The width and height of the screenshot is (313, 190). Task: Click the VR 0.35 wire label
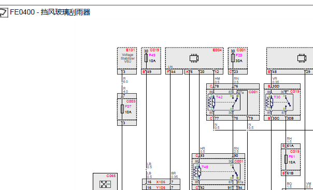pos(276,80)
